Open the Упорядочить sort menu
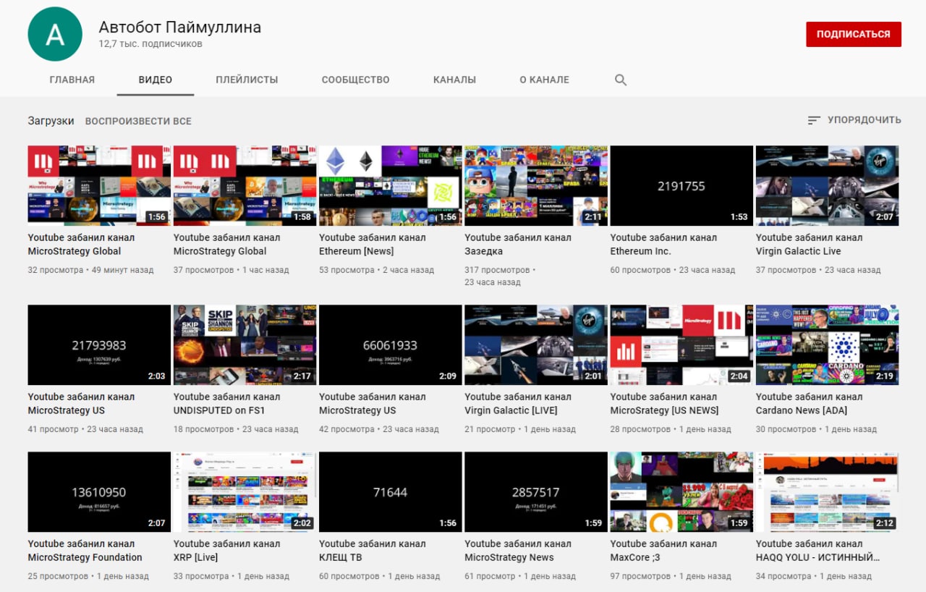926x592 pixels. [x=854, y=120]
